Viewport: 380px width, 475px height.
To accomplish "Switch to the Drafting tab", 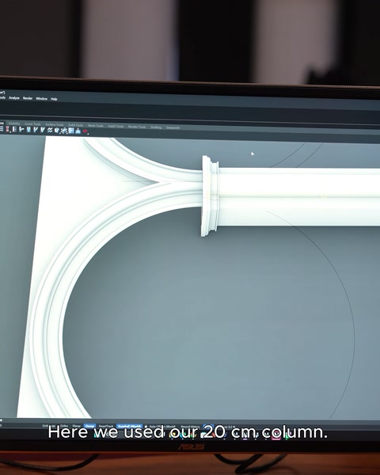I will point(156,127).
